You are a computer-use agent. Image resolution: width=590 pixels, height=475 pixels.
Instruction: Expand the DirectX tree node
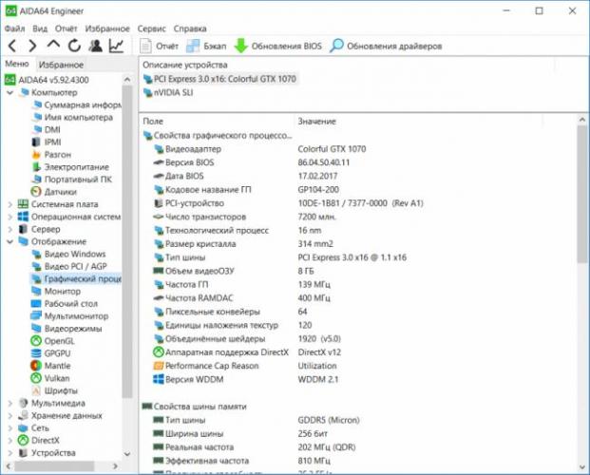(10, 441)
